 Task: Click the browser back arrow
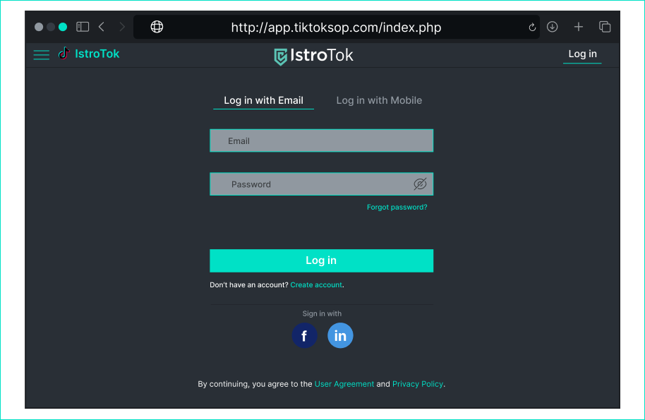click(102, 27)
